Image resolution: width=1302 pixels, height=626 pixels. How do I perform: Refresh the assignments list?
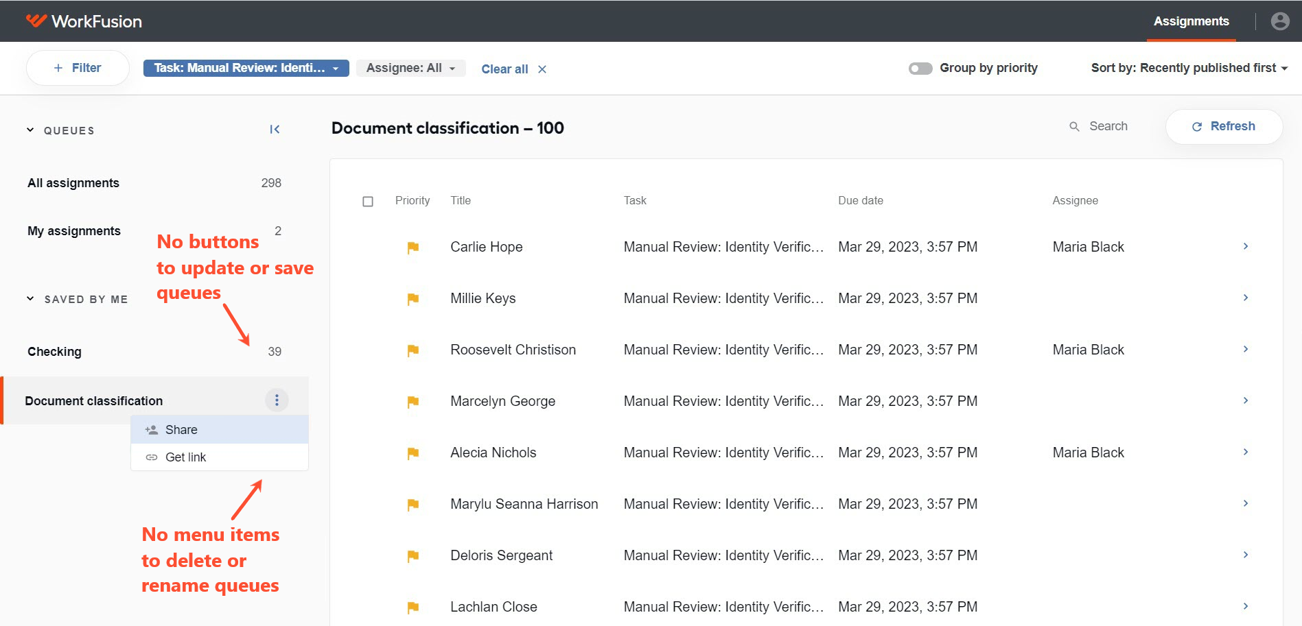[1224, 126]
